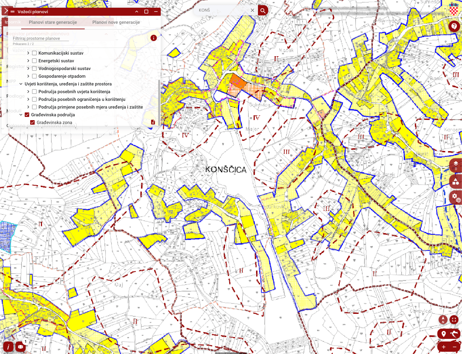This screenshot has width=462, height=354.
Task: Enable Komunikacijski sustav layer checkbox
Action: click(34, 53)
